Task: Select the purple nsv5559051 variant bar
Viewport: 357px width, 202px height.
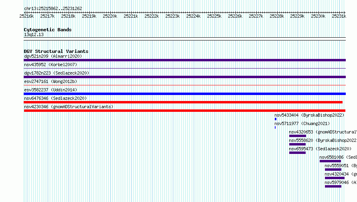Action: pos(333,170)
